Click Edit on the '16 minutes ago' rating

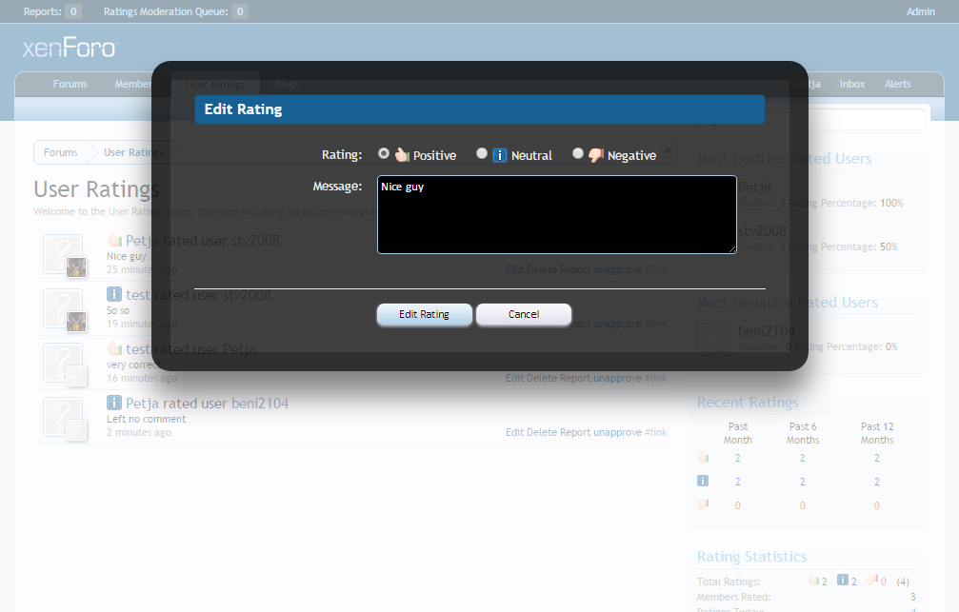click(x=514, y=379)
